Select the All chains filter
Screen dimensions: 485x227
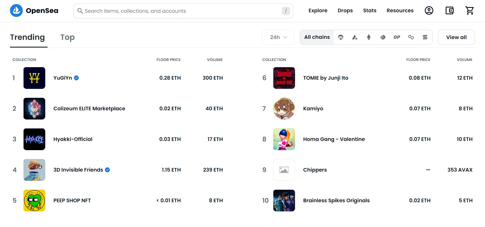(x=317, y=37)
